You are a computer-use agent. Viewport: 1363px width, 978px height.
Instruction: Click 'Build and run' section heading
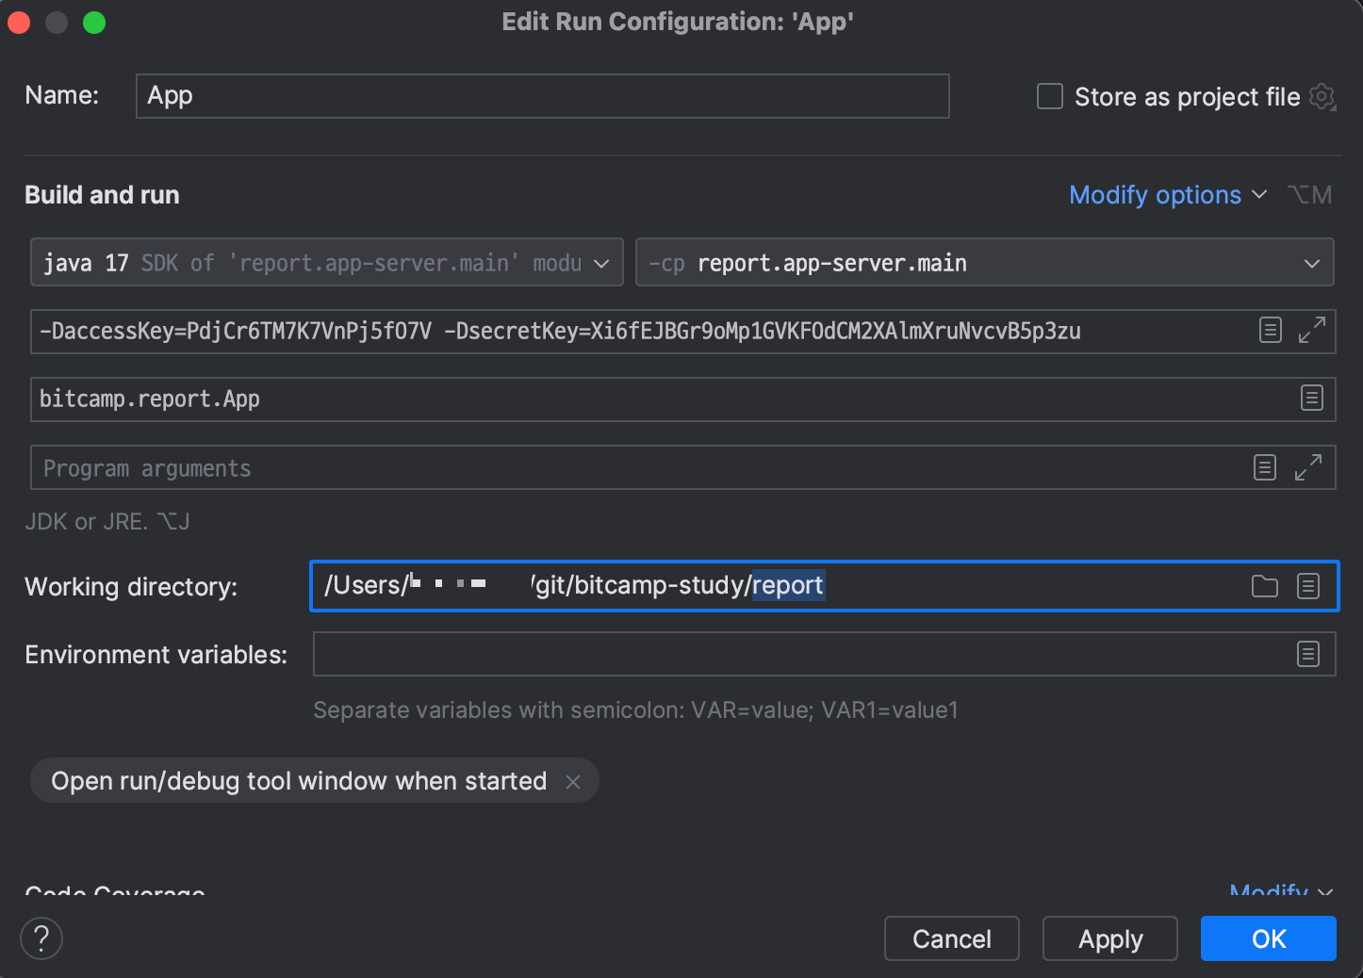pos(102,195)
